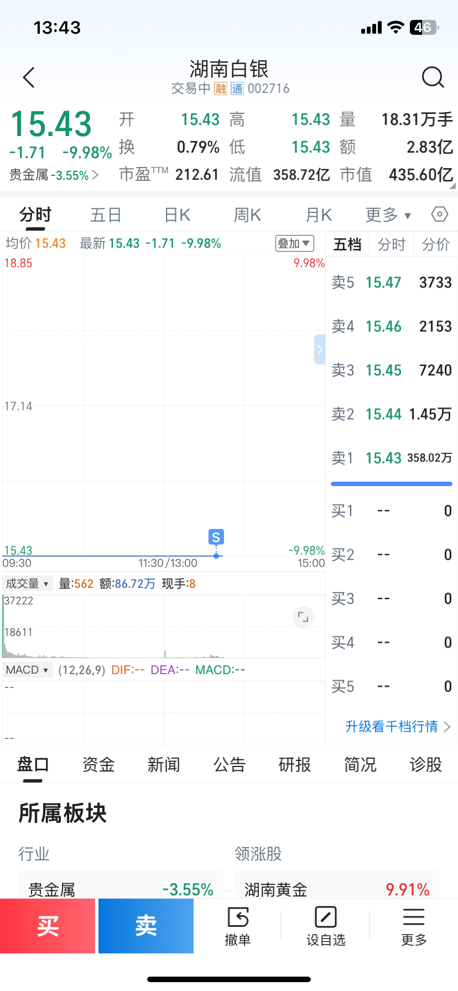Tap the 卖3 15.45 order row
The height and width of the screenshot is (991, 458).
(x=392, y=370)
